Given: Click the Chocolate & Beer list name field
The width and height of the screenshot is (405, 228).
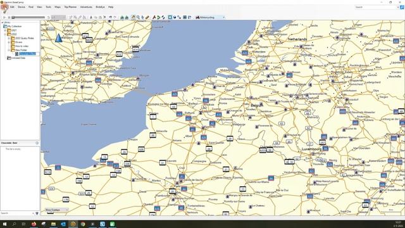Looking at the screenshot, I should (x=29, y=54).
